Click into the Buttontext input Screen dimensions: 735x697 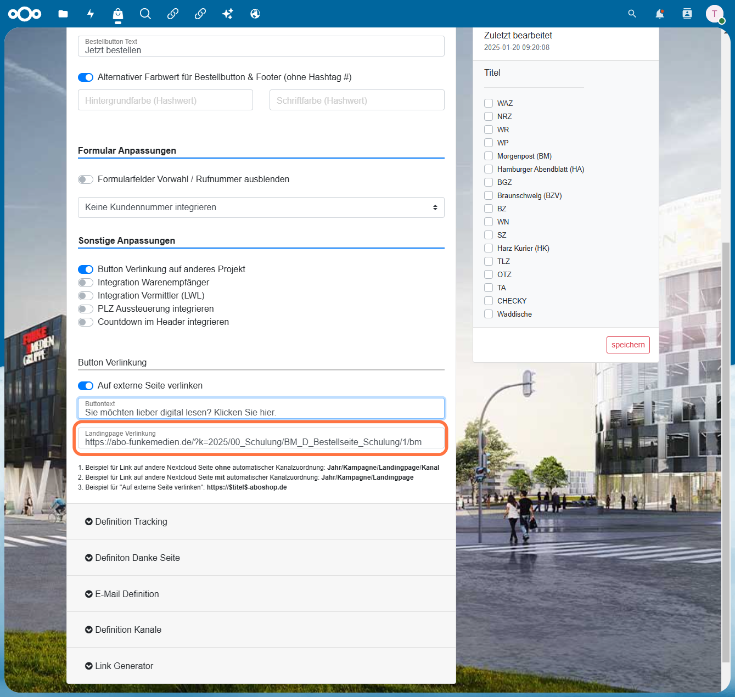261,408
